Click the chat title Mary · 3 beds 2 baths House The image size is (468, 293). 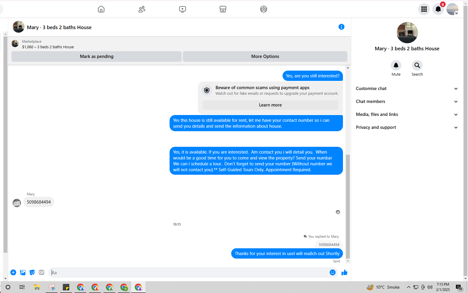59,27
